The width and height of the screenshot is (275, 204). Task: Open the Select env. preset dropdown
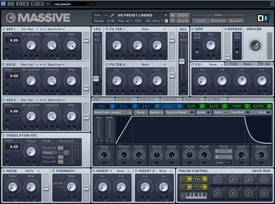112,112
